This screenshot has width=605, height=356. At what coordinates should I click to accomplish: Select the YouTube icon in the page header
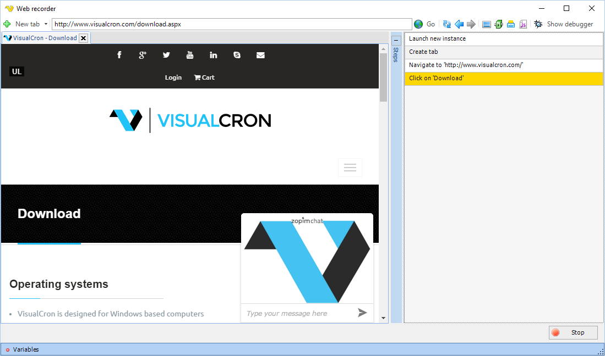190,54
